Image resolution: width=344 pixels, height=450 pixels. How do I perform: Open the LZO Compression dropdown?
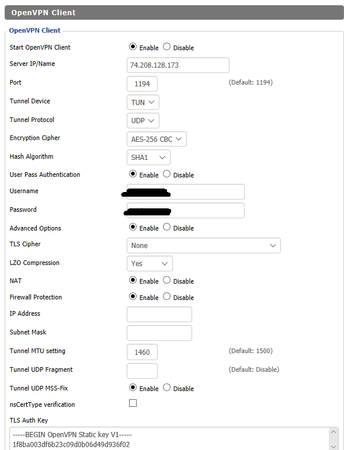click(x=150, y=263)
